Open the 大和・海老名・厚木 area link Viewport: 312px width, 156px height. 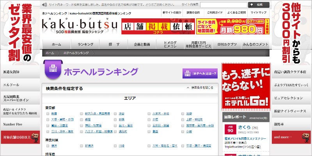(165, 146)
